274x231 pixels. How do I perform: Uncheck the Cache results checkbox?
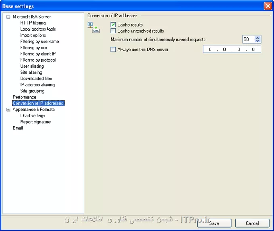(113, 25)
